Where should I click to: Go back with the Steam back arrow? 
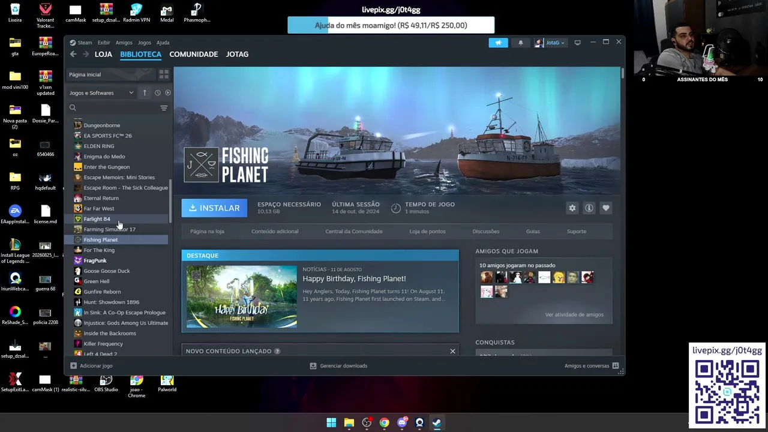[x=73, y=54]
